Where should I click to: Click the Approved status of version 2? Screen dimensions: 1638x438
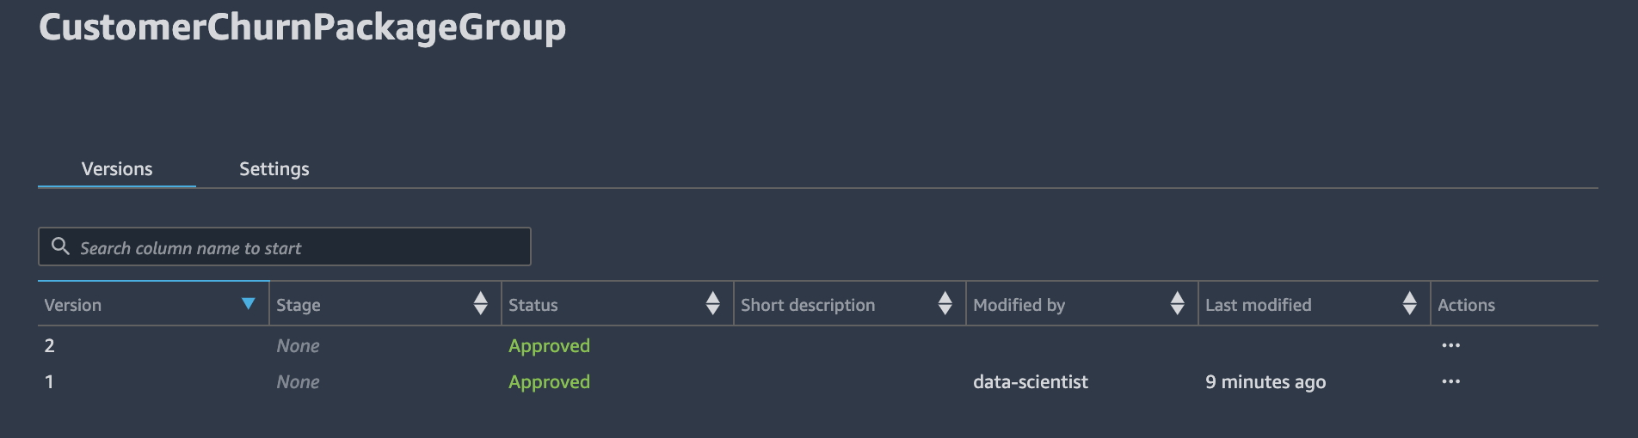[x=549, y=346]
